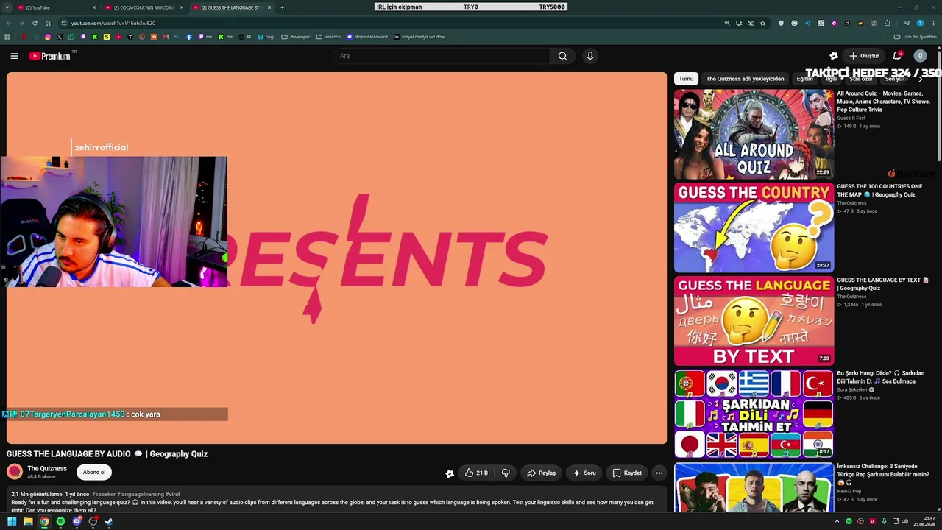Reload the page in Chrome
The width and height of the screenshot is (942, 530).
pos(35,23)
